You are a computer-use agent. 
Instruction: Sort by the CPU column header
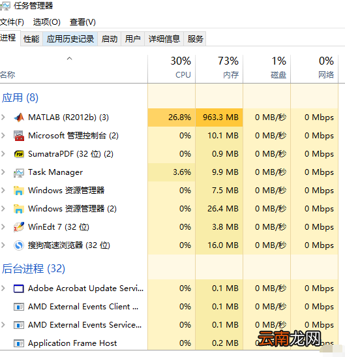click(172, 69)
